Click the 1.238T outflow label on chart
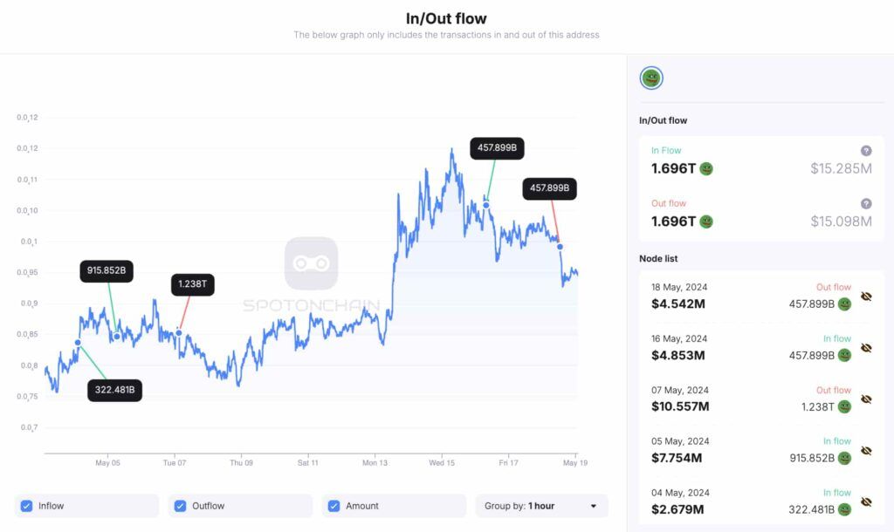This screenshot has width=894, height=532. pos(193,284)
